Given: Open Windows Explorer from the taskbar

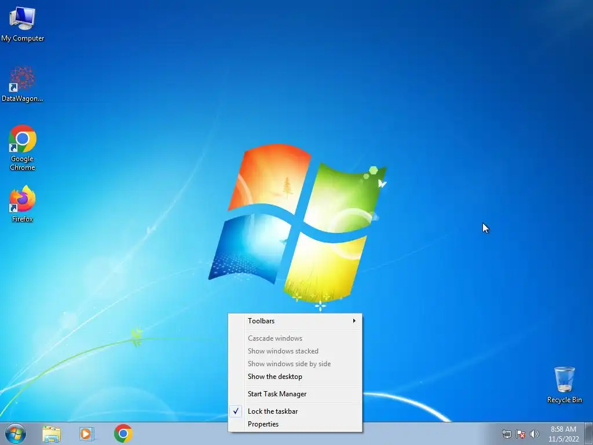Looking at the screenshot, I should [52, 433].
